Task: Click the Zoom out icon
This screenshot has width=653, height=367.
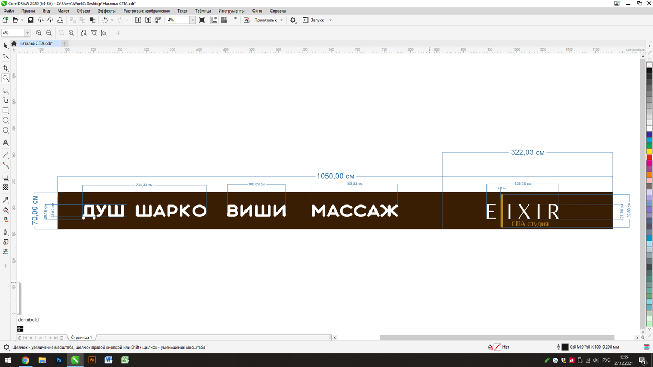Action: click(49, 33)
